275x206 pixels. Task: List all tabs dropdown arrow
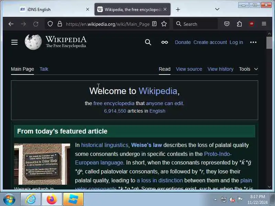click(217, 9)
